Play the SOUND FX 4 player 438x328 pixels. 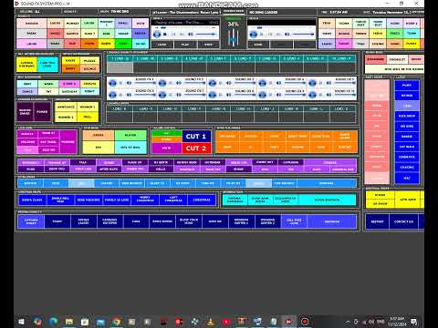262,83
